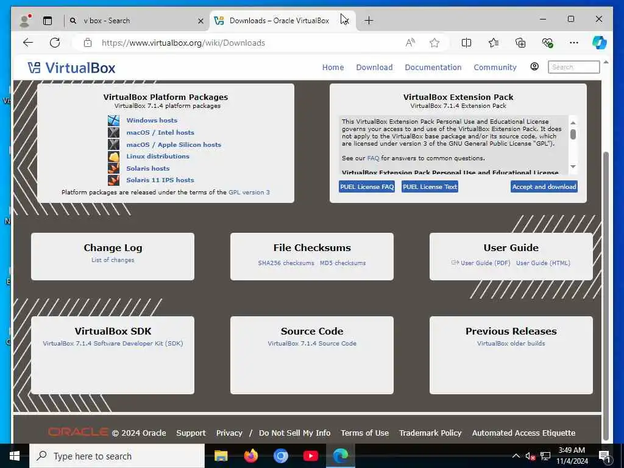This screenshot has width=624, height=468.
Task: Open the browser profile icon
Action: point(25,20)
